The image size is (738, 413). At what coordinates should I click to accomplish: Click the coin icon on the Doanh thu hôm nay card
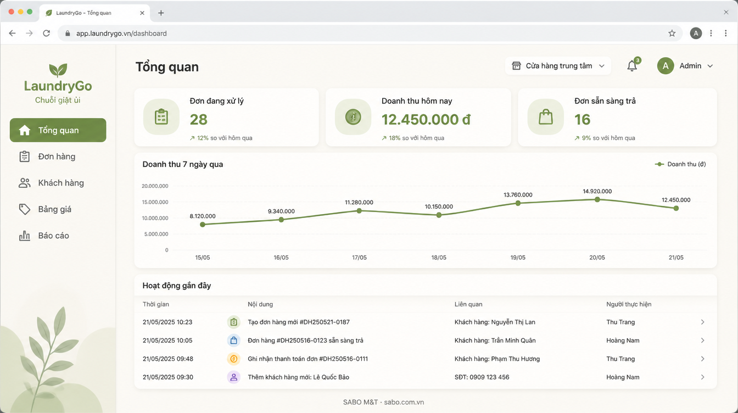pyautogui.click(x=353, y=117)
